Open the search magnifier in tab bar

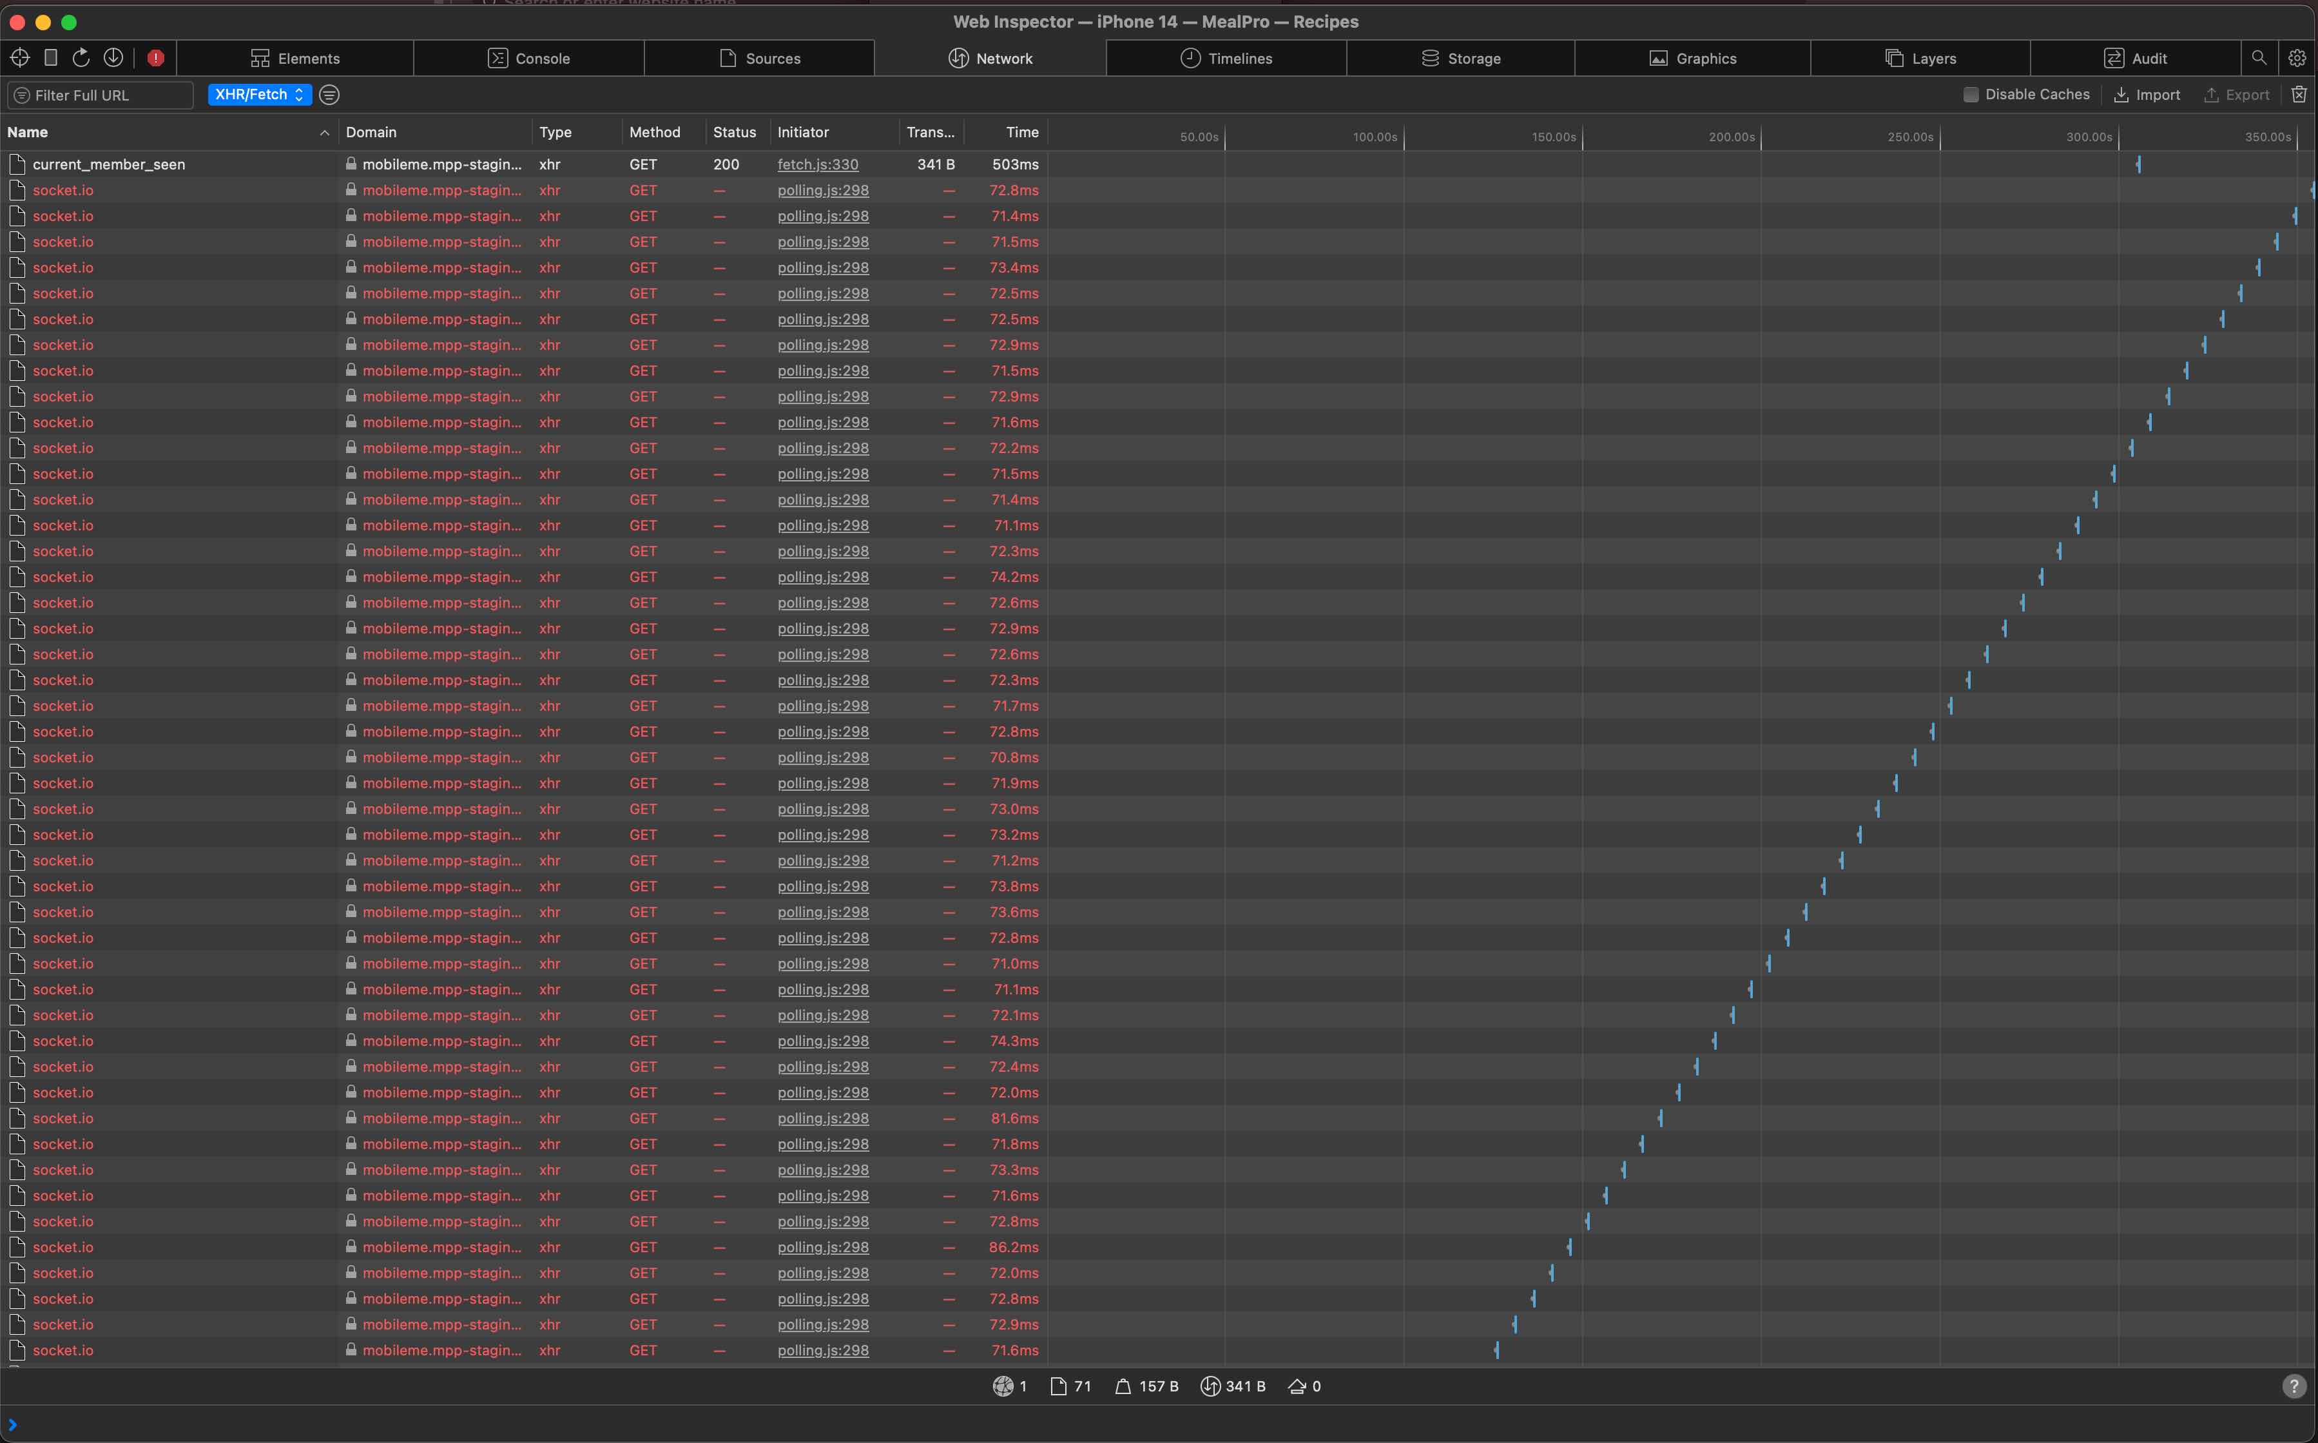(2259, 58)
